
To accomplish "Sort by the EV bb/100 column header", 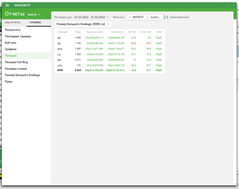I will tap(145, 32).
